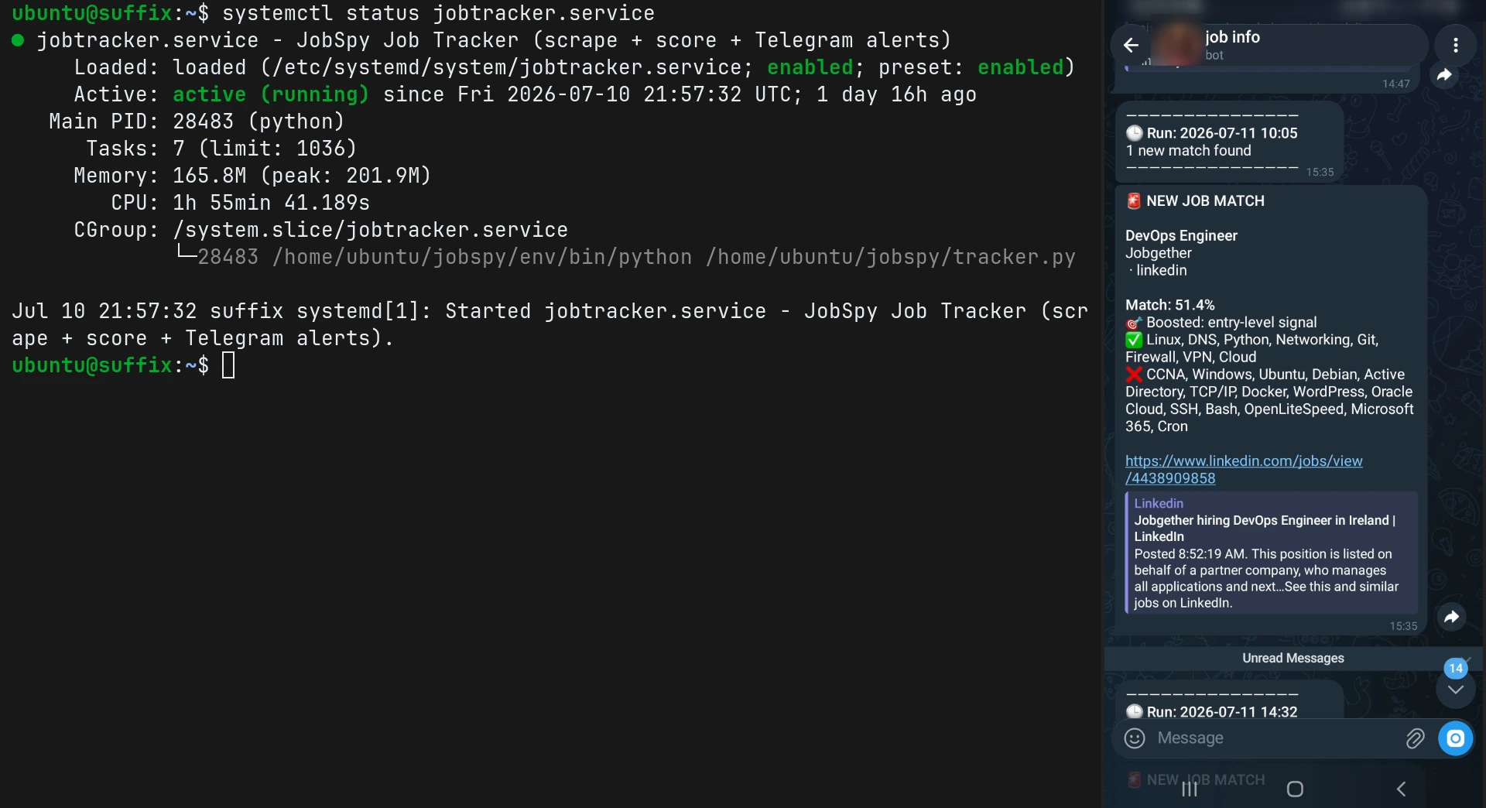1486x808 pixels.
Task: Tap the Android home navigation button
Action: click(x=1295, y=789)
